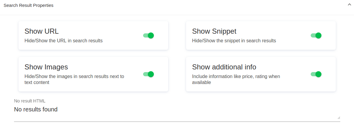Click the underline beneath the No results text field
The image size is (354, 126).
(x=177, y=122)
